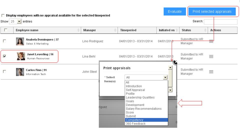Close the Print appraisals popup
Image resolution: width=240 pixels, height=129 pixels.
point(175,62)
